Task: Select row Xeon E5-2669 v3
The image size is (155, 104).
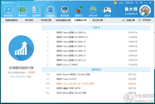Action: [96, 51]
